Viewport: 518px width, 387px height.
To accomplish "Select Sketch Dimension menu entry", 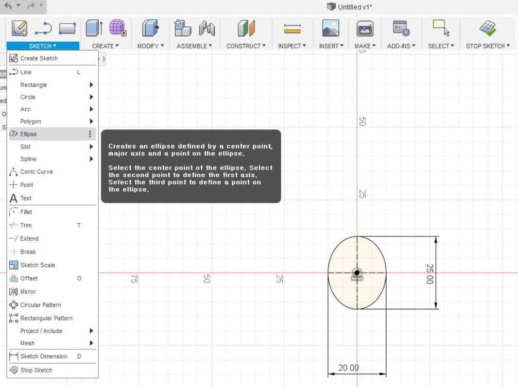I will point(43,356).
